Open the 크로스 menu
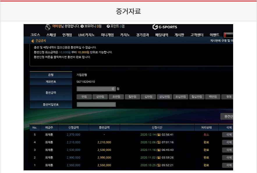This screenshot has height=173, width=257. coord(35,35)
